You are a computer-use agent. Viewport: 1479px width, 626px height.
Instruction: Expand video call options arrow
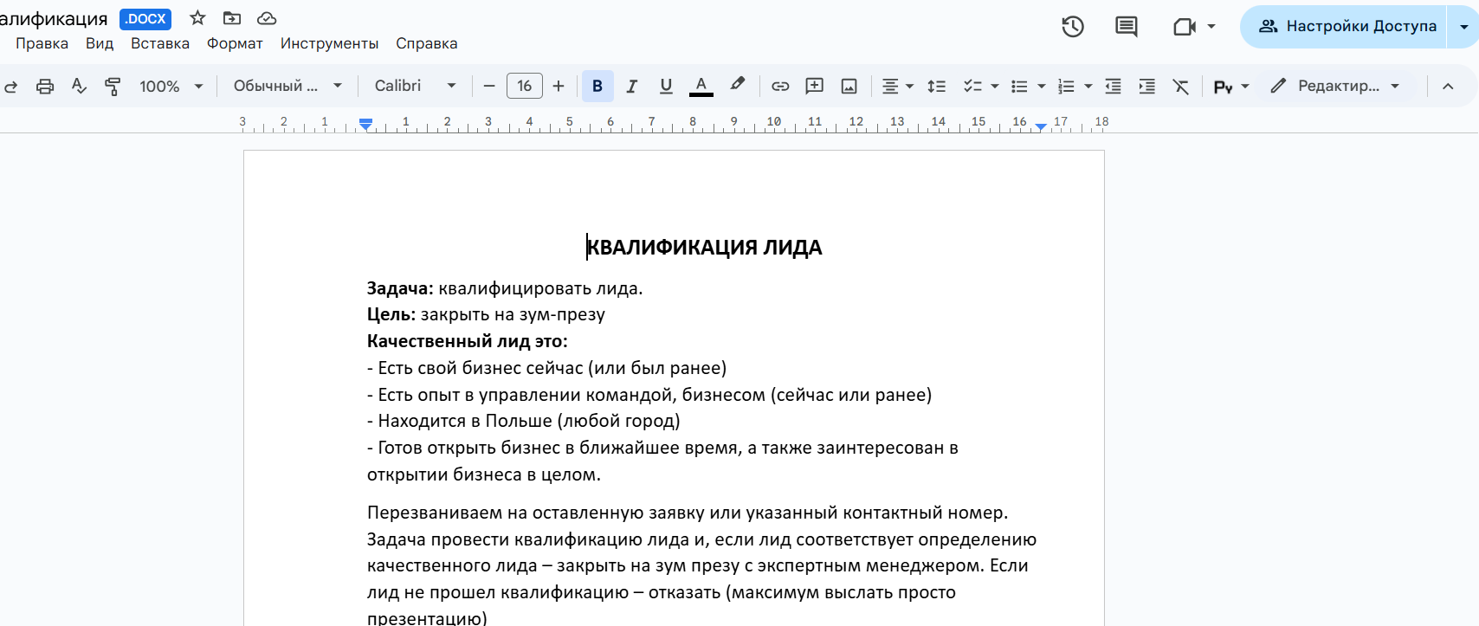click(x=1211, y=27)
